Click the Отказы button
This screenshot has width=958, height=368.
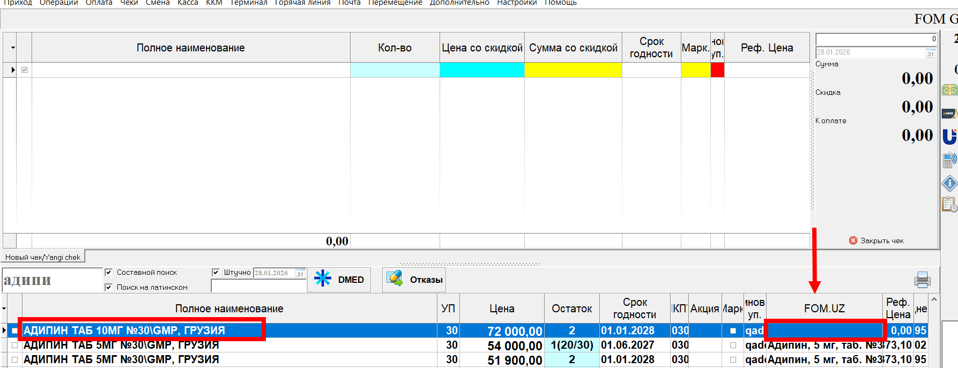tap(414, 280)
